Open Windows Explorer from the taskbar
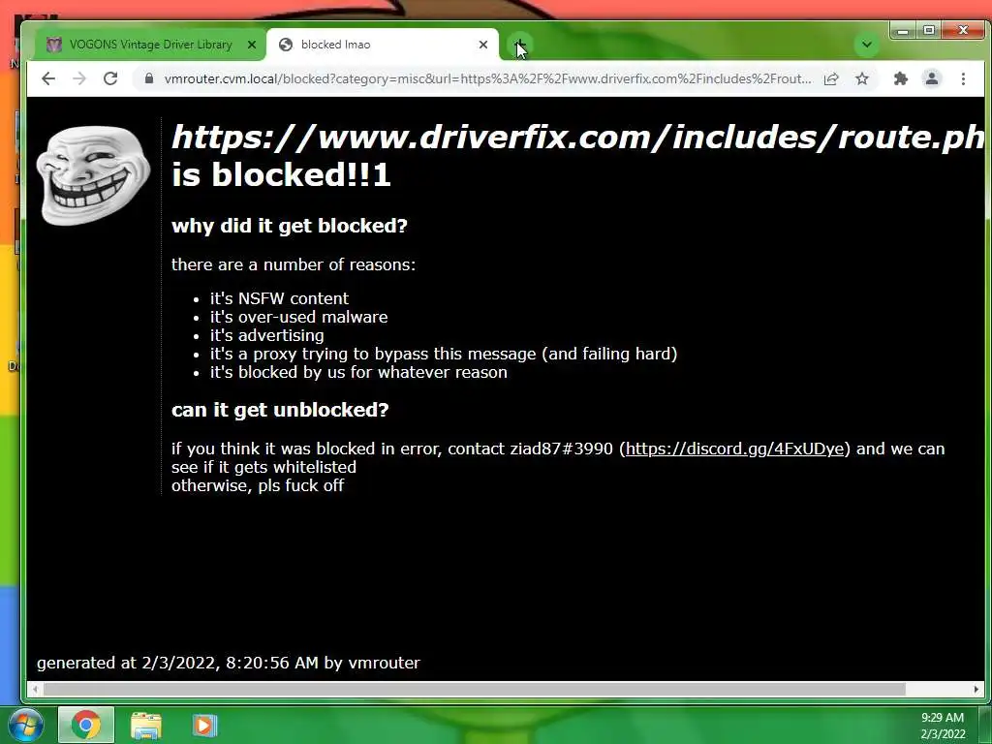 [146, 725]
